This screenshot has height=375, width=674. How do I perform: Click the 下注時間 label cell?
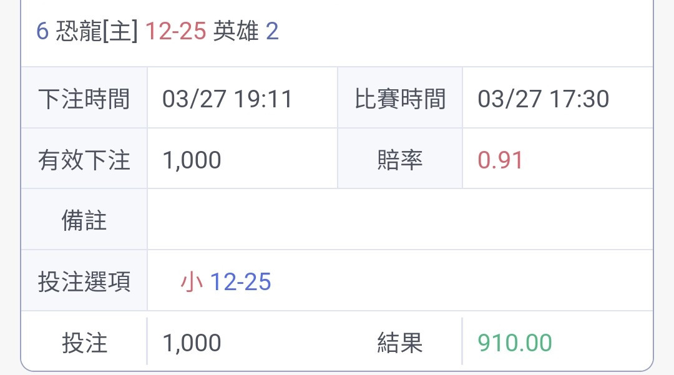(x=84, y=99)
